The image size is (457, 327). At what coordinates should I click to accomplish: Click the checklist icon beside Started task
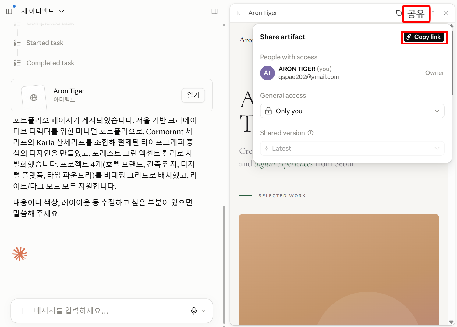pyautogui.click(x=17, y=43)
